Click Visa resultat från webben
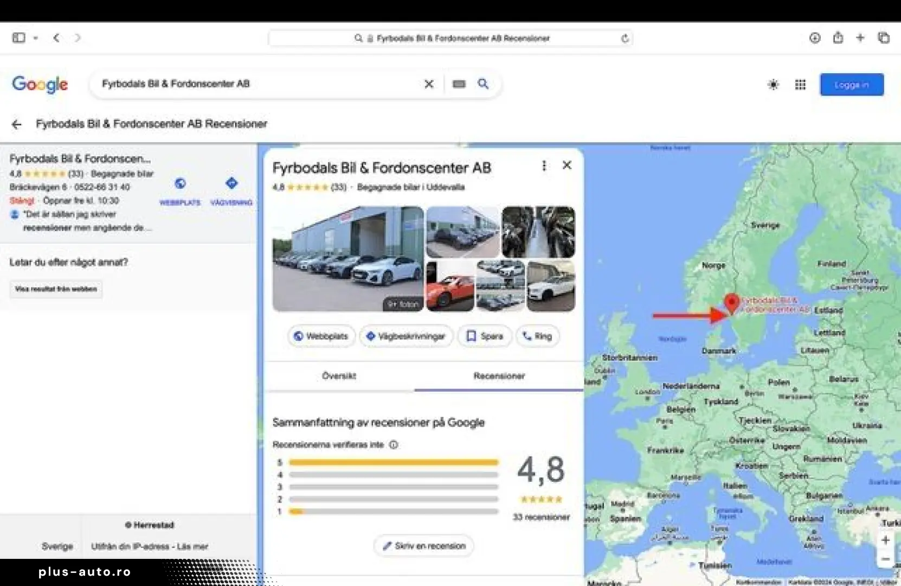This screenshot has width=901, height=586. click(x=55, y=289)
